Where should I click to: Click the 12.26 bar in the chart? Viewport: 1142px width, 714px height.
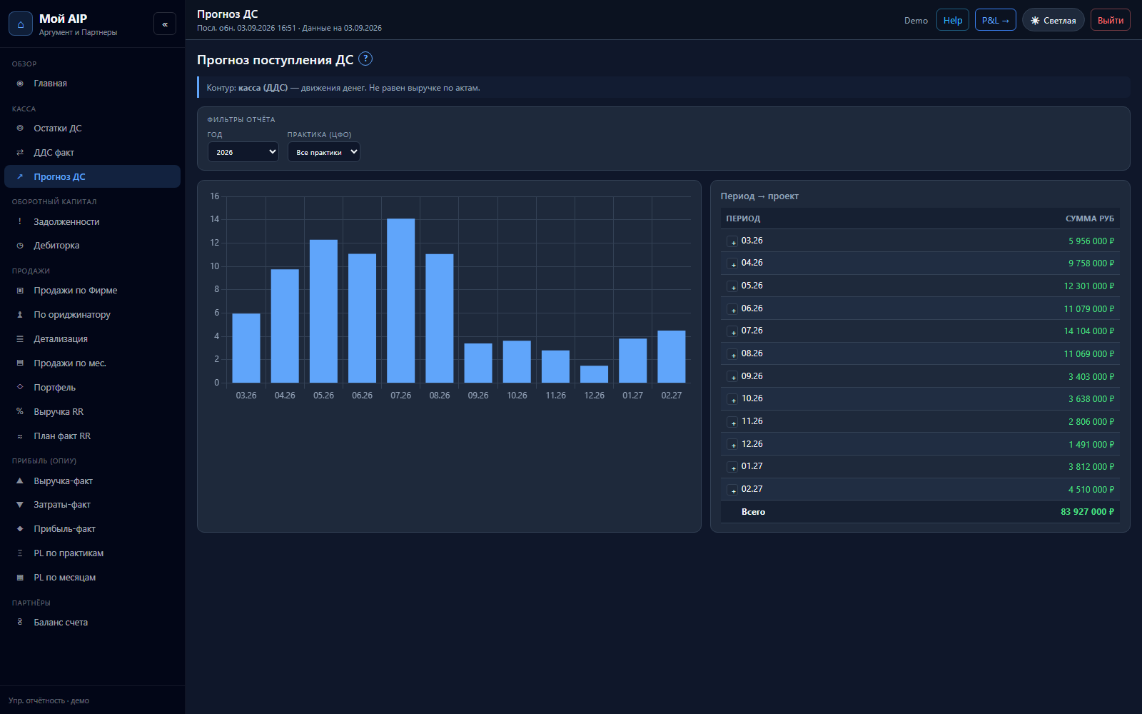pos(595,374)
